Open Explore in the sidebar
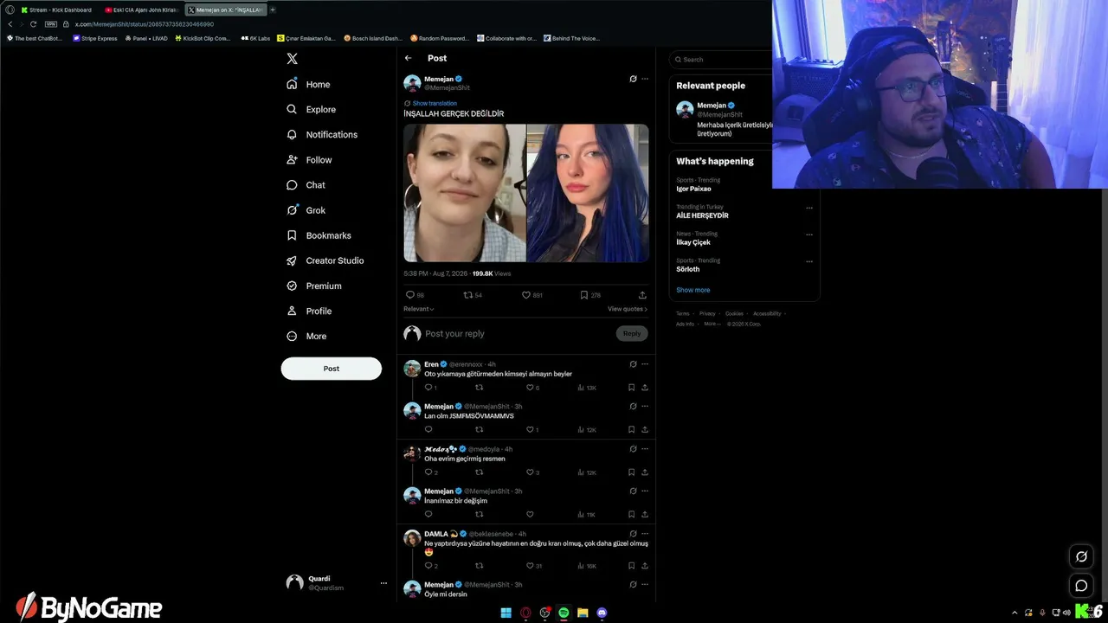Viewport: 1108px width, 623px height. [x=311, y=110]
